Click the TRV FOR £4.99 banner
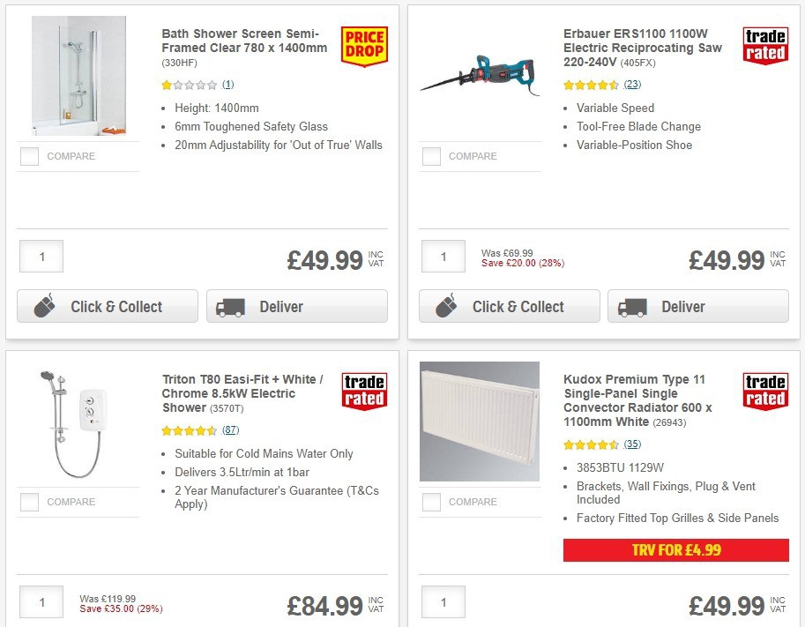 [x=675, y=549]
